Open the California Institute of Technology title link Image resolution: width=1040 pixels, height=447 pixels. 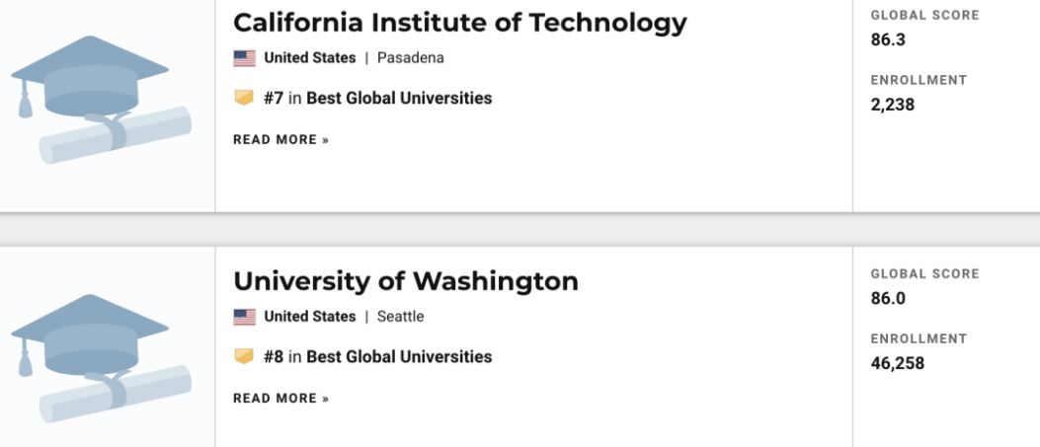tap(459, 22)
